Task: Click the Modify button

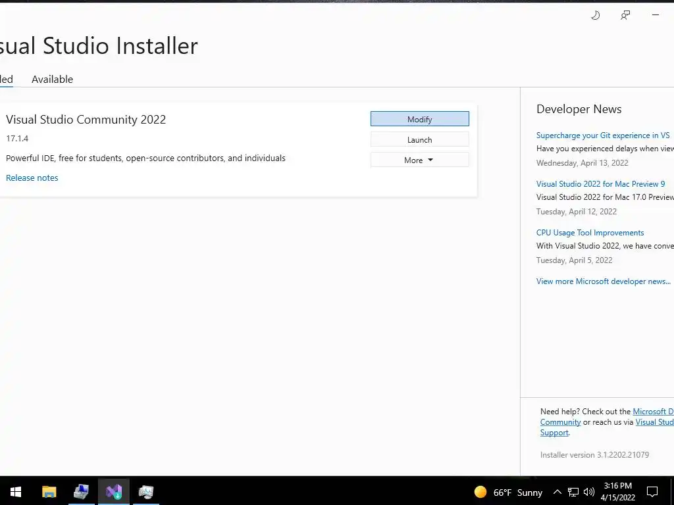Action: [419, 119]
